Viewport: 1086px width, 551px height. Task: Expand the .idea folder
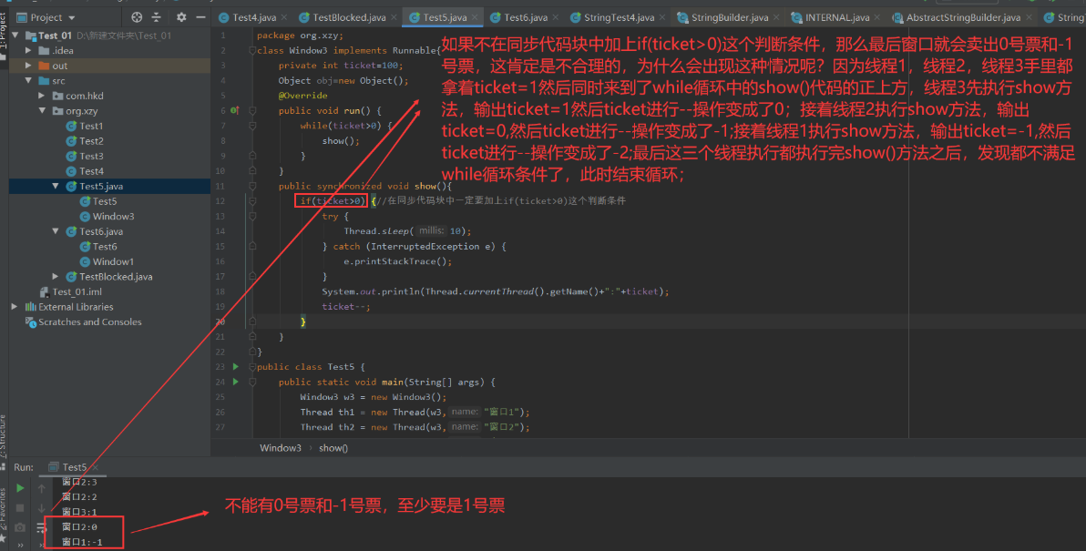tap(28, 50)
